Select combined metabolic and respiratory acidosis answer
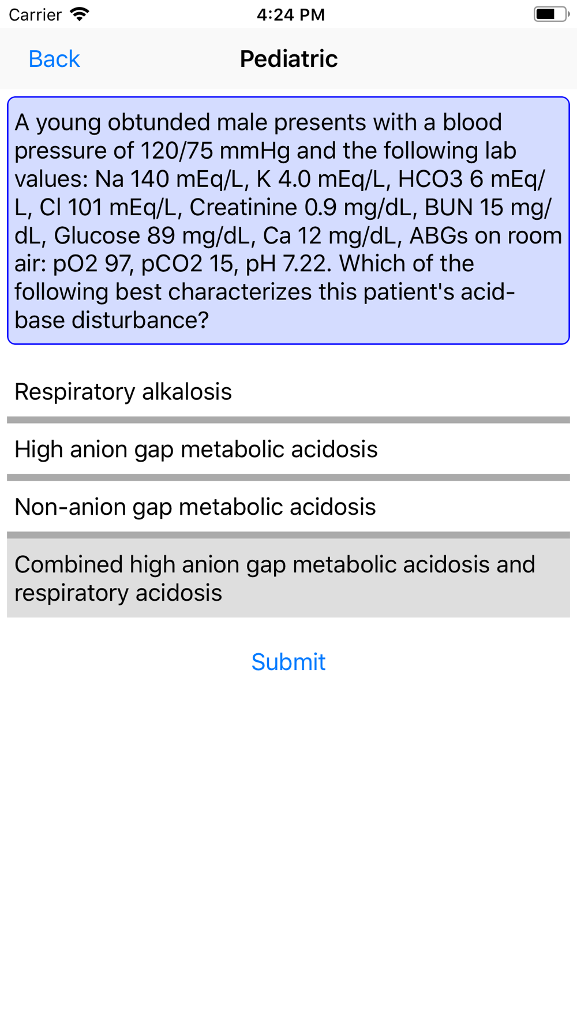 click(x=288, y=578)
